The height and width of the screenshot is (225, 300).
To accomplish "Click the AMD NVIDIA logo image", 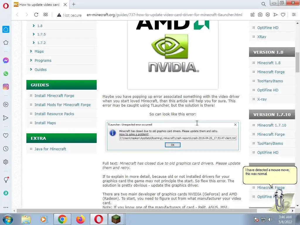I will click(x=173, y=54).
